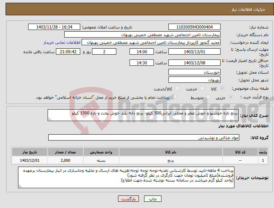Open اطلاعات تماس خریدار contact link
This screenshot has height=208, width=274.
62,42
